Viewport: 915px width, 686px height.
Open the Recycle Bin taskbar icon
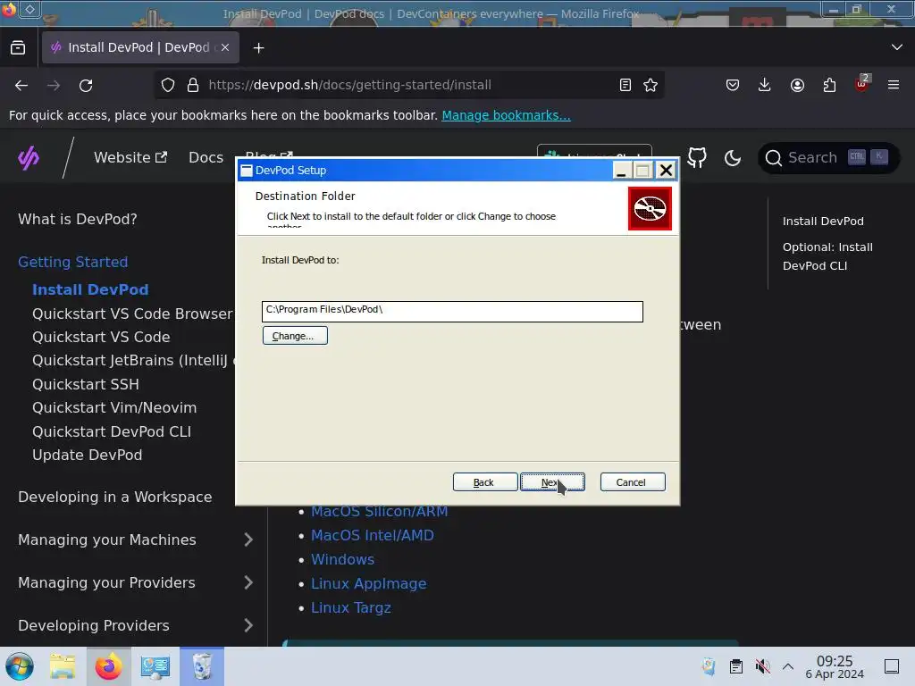click(202, 666)
